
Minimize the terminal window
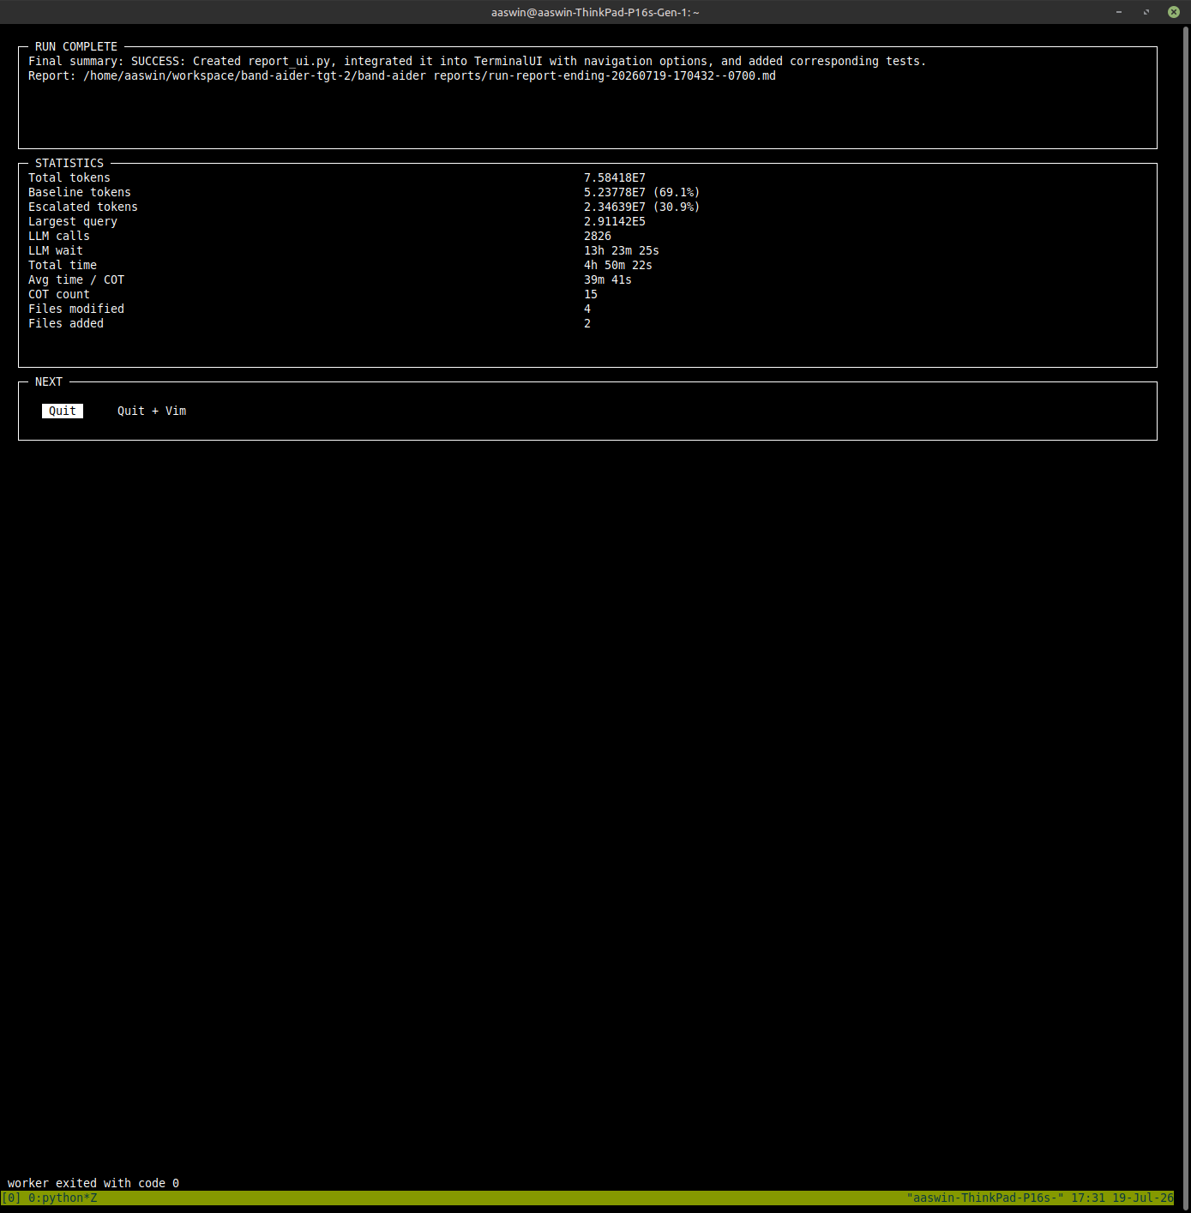tap(1118, 12)
